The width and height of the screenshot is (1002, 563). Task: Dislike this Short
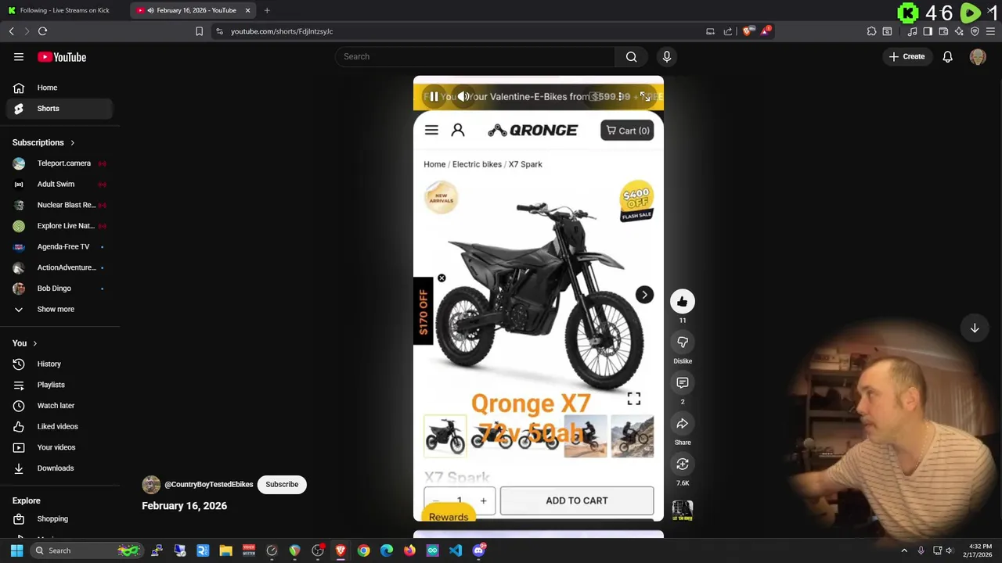click(683, 342)
